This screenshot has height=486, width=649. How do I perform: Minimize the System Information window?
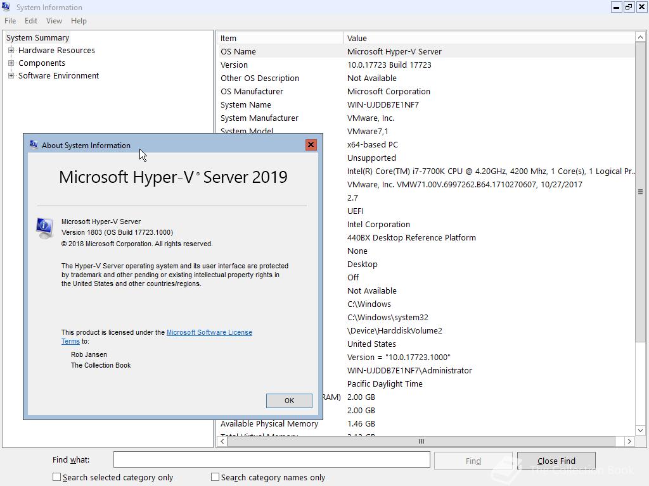point(616,7)
